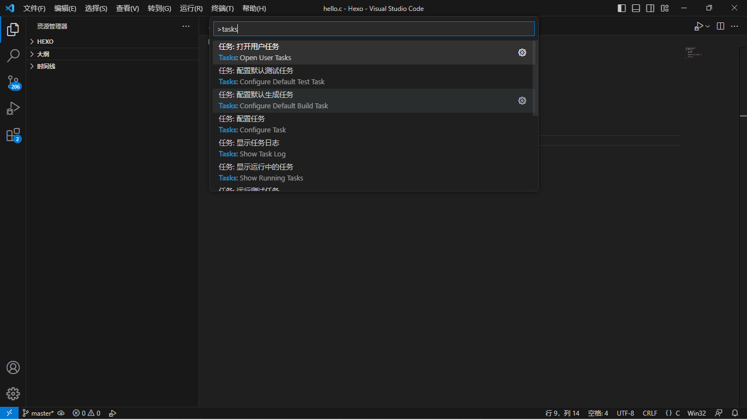747x420 pixels.
Task: Click the CRLF line ending indicator
Action: (650, 413)
